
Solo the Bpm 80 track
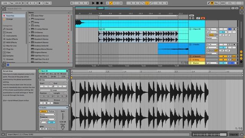230,29
